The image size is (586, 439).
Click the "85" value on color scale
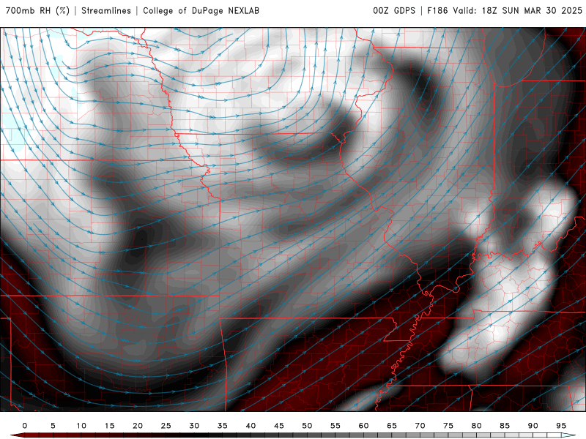505,426
